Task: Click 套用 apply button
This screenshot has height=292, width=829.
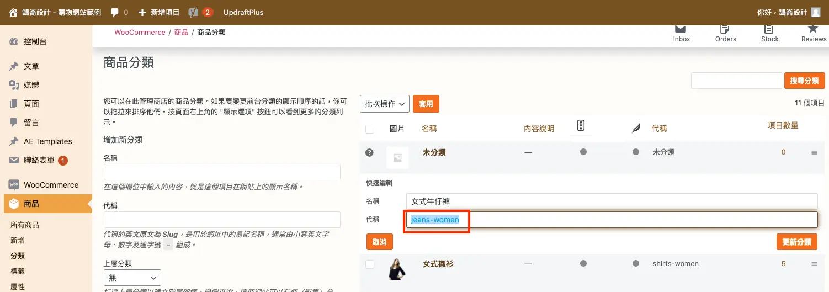Action: (426, 103)
